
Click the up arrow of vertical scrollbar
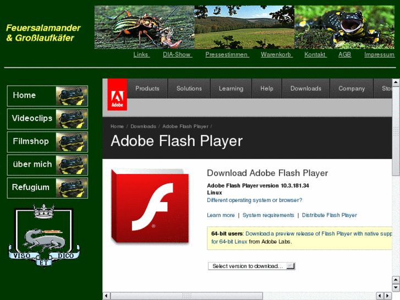click(x=396, y=82)
